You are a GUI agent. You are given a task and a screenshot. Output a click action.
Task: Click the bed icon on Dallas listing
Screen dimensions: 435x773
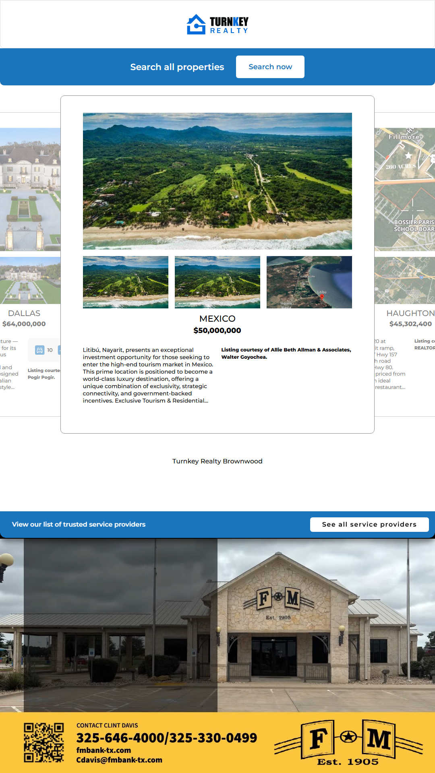[39, 350]
